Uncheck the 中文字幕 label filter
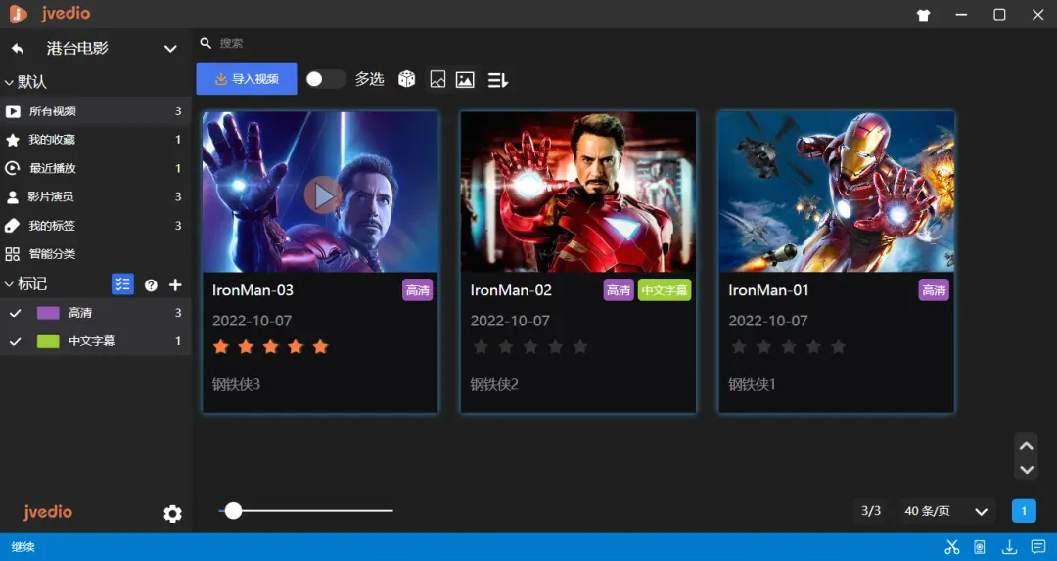This screenshot has height=561, width=1057. coord(16,341)
